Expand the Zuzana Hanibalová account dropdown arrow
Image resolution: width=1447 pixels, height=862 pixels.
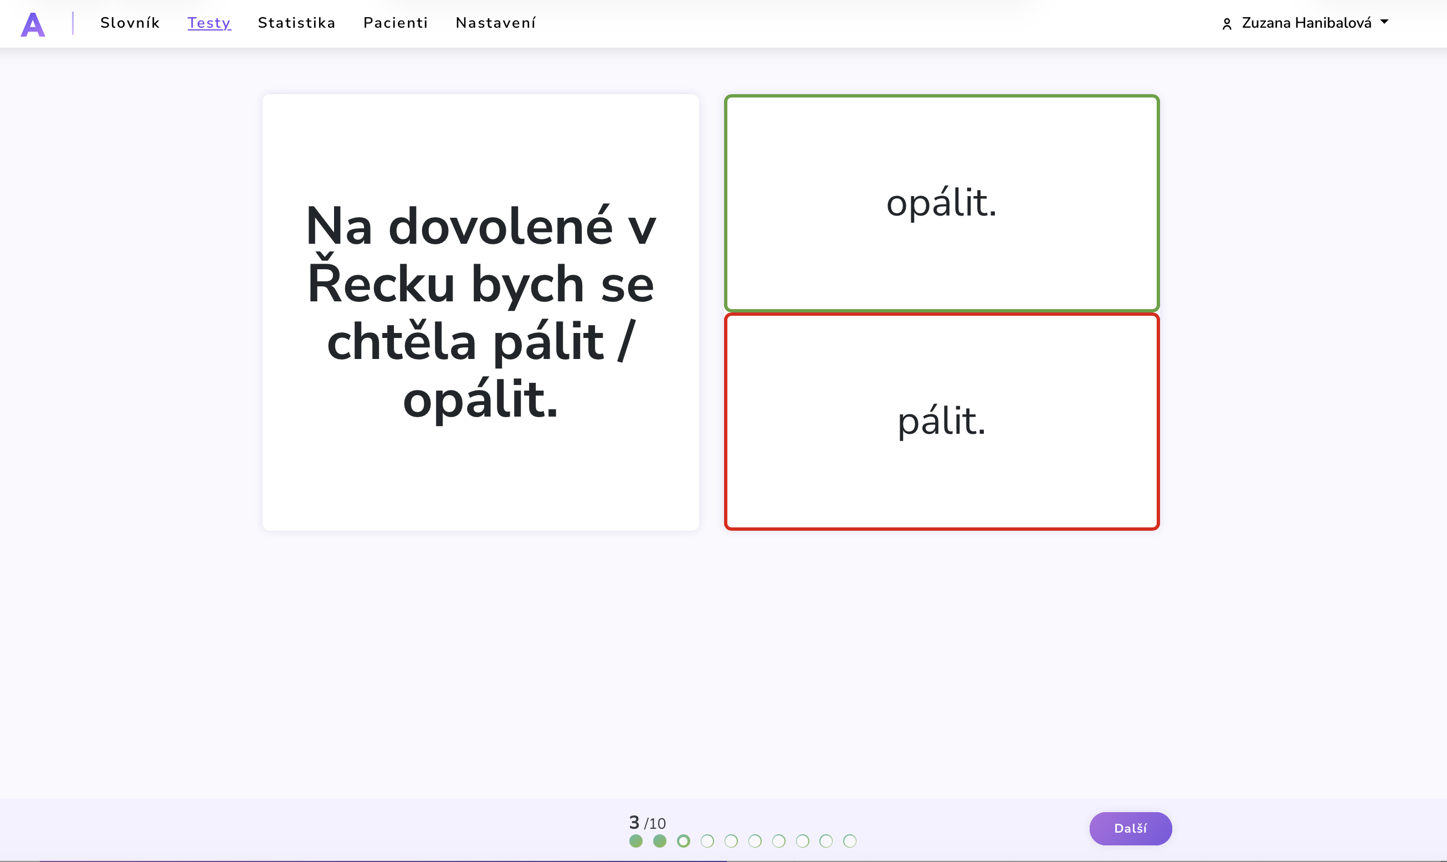(x=1384, y=22)
